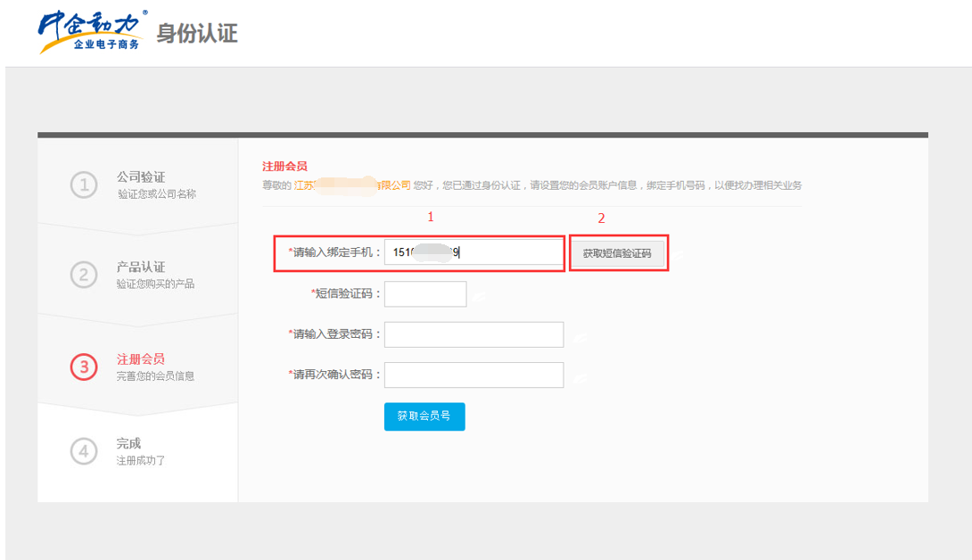
Task: Click the red 注册会员 form heading
Action: (x=284, y=167)
